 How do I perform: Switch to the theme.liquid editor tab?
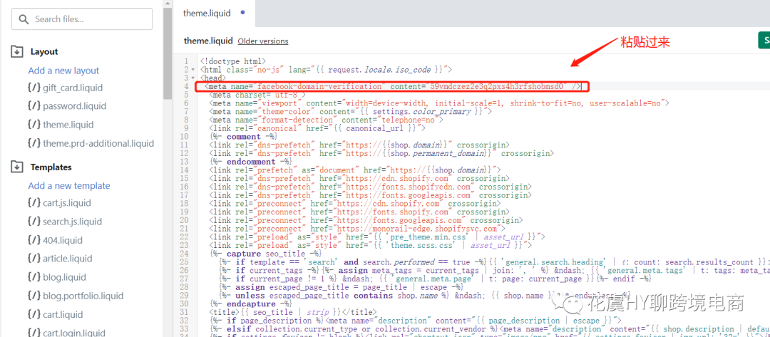207,14
